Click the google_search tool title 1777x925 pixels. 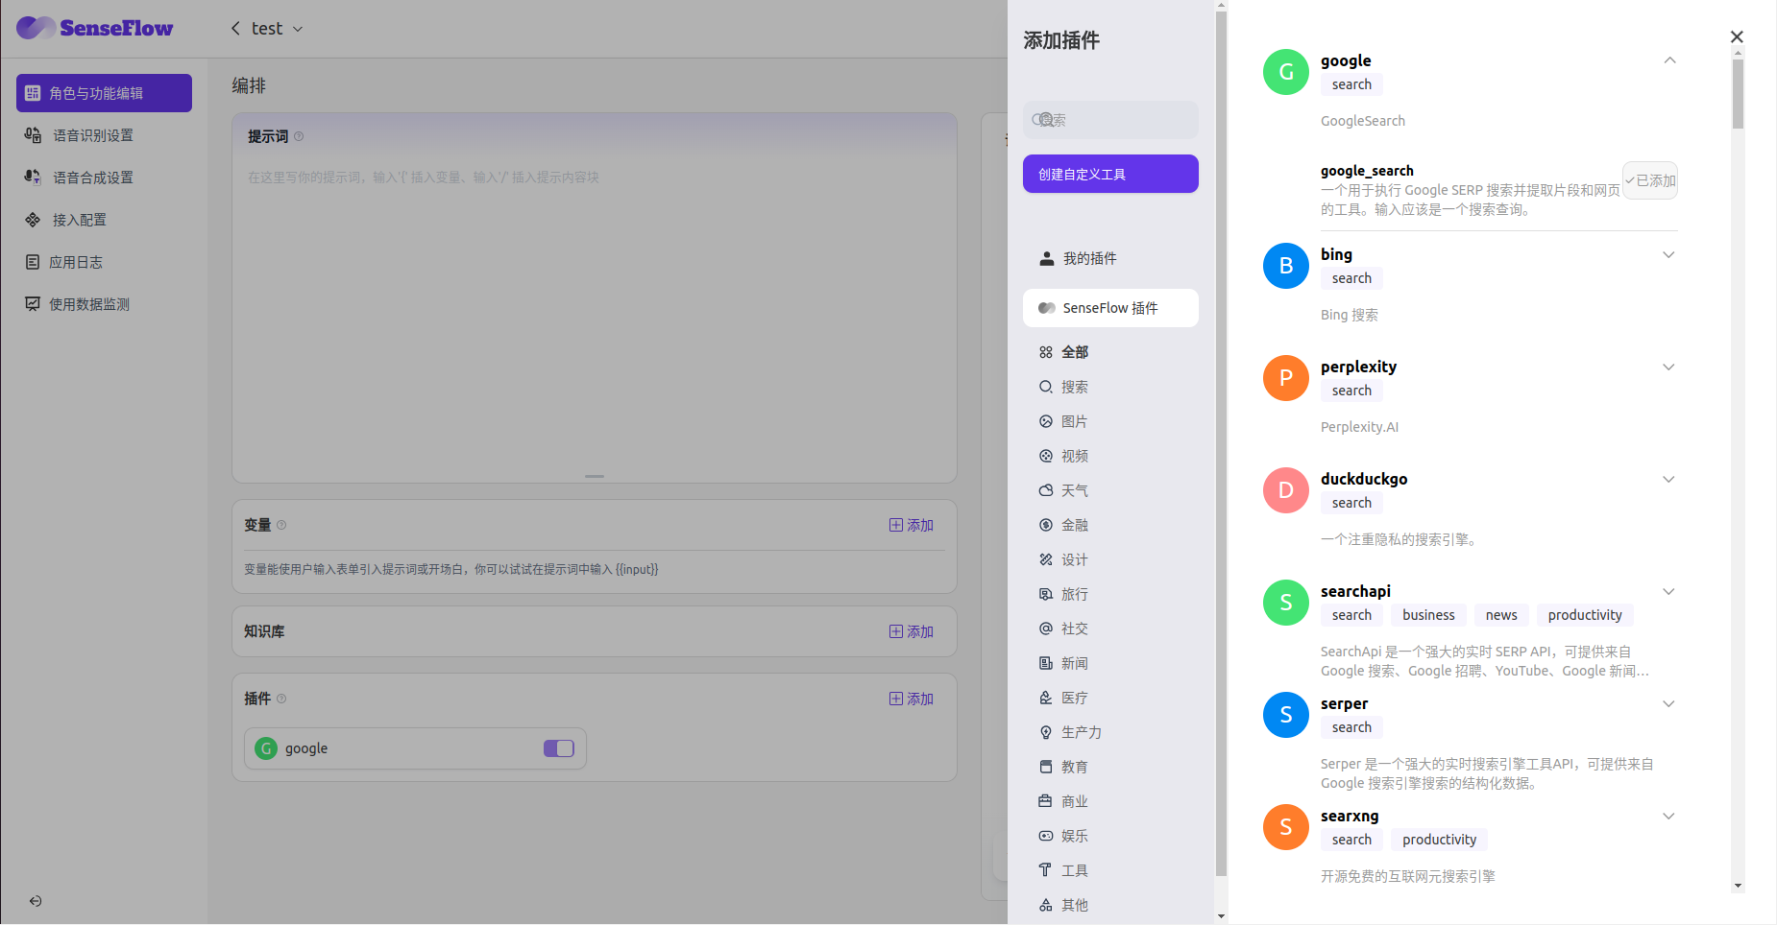click(x=1367, y=171)
